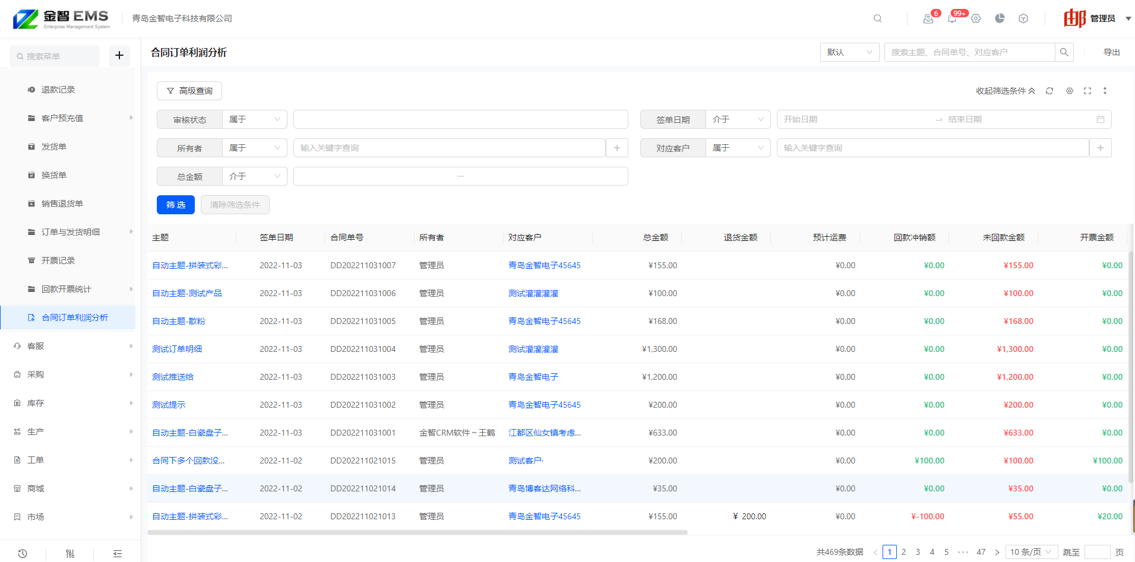1135x562 pixels.
Task: Open 开票记录 in the sidebar
Action: [58, 261]
